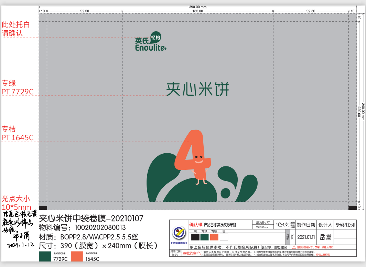The width and height of the screenshot is (366, 267).
Task: Click the 设计人 header cell
Action: [x=325, y=225]
